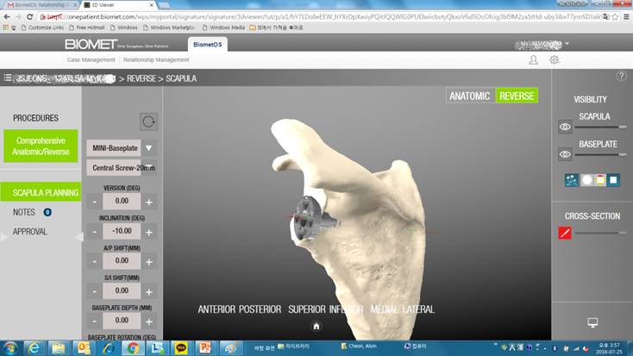Click the hamburger menu icon beside patient name
The height and width of the screenshot is (356, 633).
pos(8,78)
